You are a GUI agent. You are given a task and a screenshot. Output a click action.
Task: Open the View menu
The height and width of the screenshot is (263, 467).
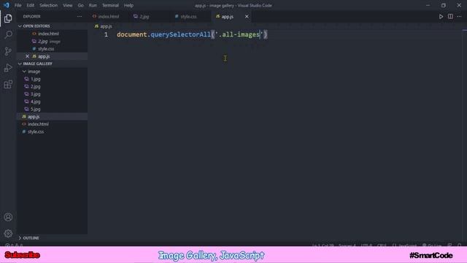pyautogui.click(x=68, y=5)
